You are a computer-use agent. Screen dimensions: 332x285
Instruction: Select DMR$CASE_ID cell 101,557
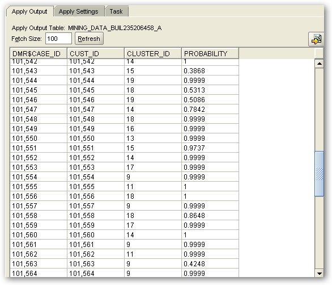click(39, 206)
